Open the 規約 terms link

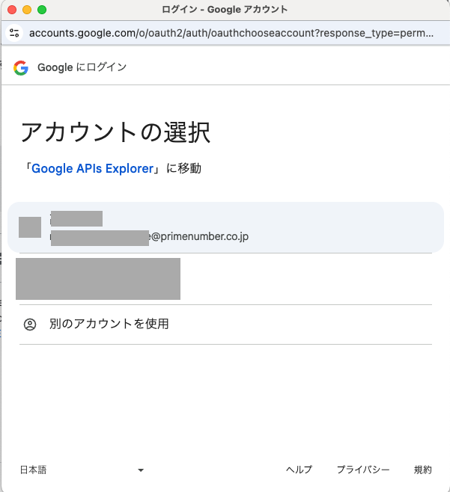pyautogui.click(x=423, y=470)
